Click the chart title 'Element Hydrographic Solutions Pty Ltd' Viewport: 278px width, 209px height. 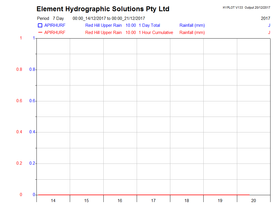pyautogui.click(x=103, y=9)
